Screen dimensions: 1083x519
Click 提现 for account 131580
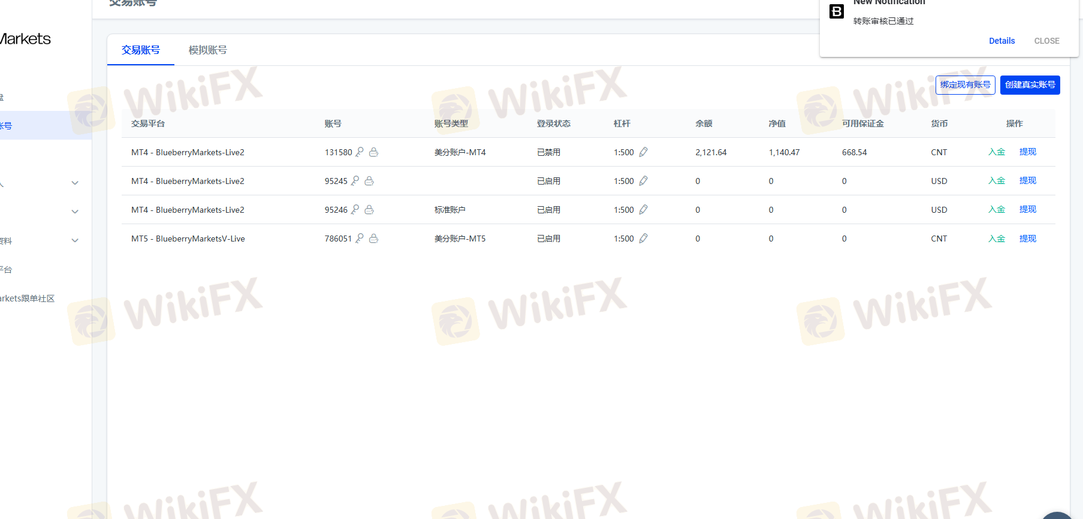coord(1028,152)
